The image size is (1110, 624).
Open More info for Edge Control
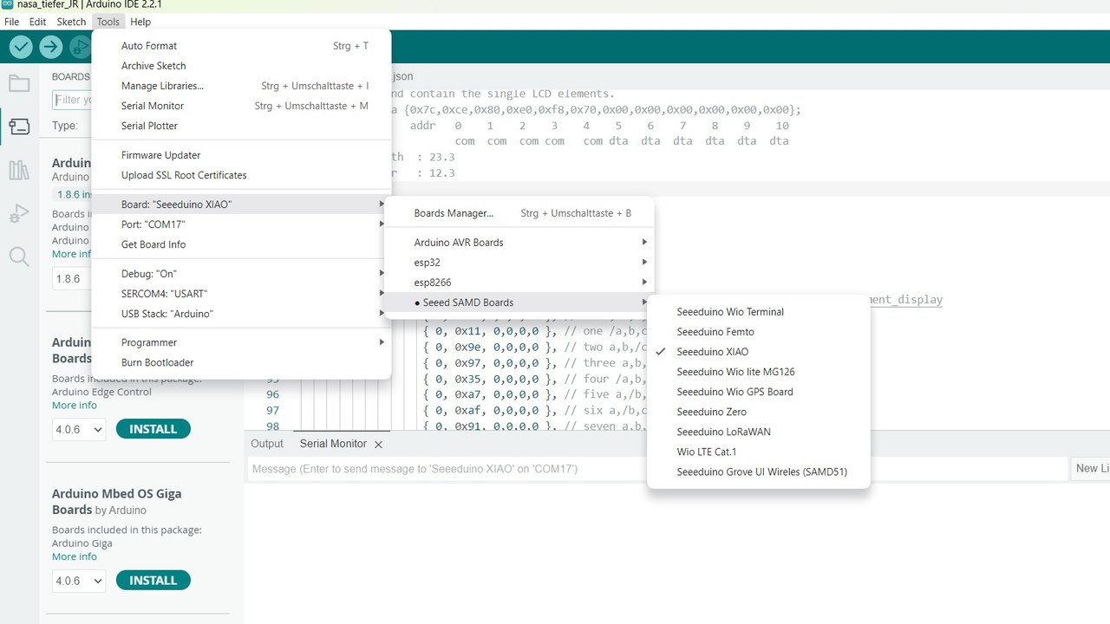coord(75,406)
